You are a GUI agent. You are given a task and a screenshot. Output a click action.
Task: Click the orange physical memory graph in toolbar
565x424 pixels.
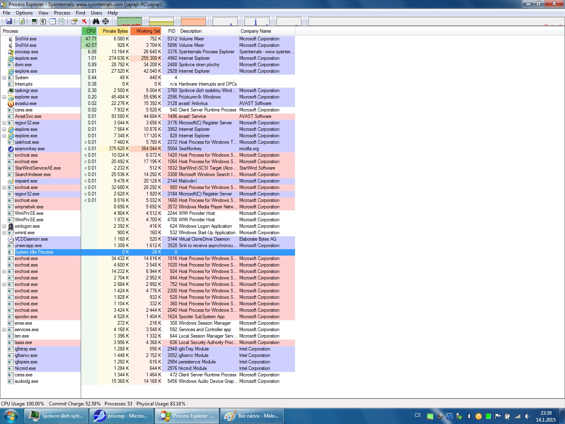(x=193, y=21)
